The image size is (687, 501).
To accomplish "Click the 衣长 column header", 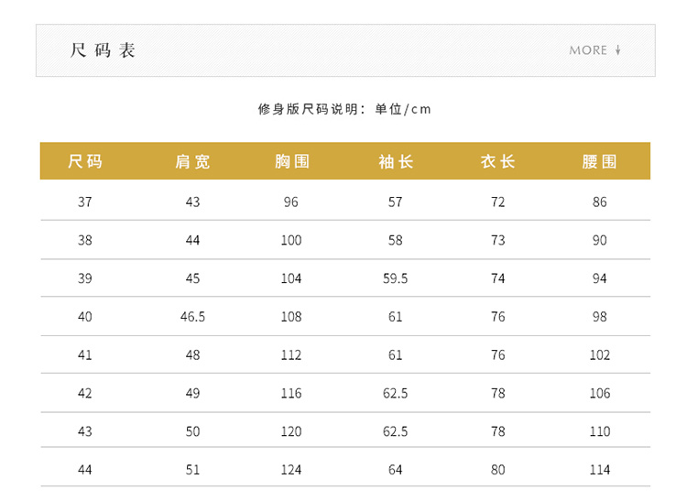I will click(497, 162).
